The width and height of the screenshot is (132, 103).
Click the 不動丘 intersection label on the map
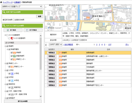coord(114,23)
